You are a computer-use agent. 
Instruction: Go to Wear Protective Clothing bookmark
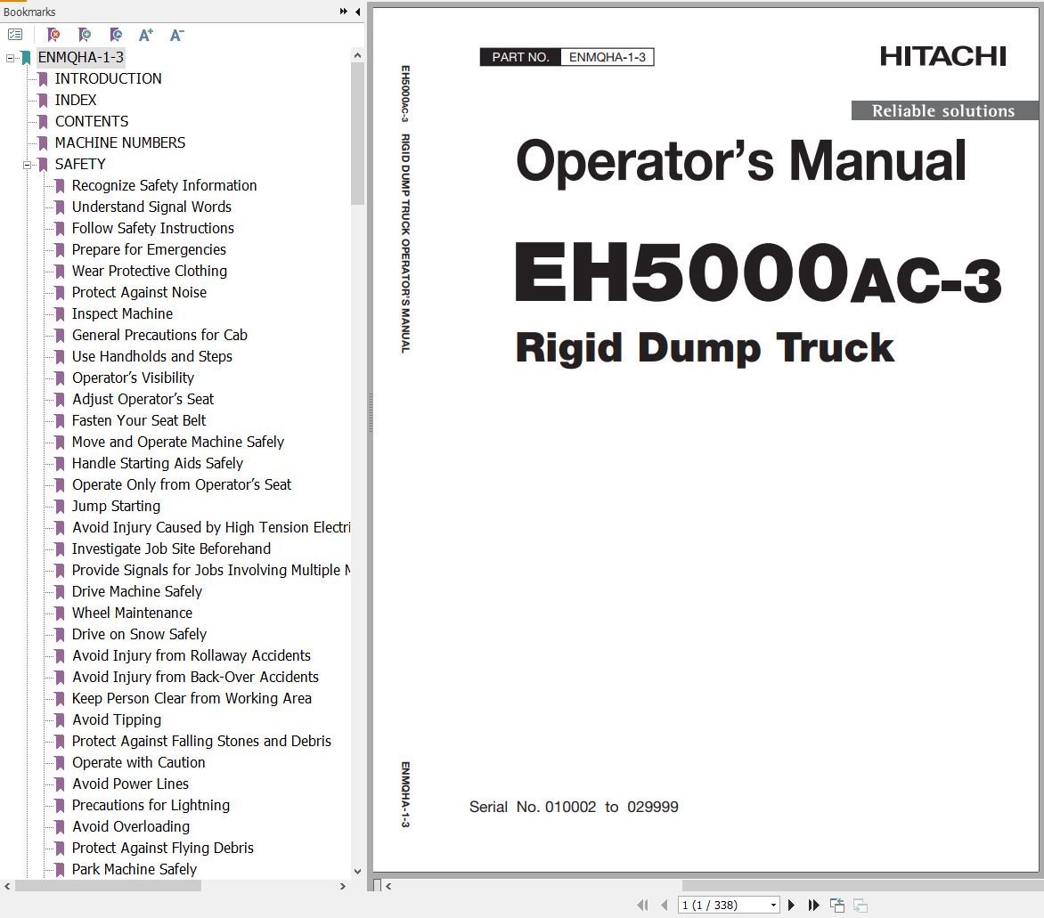coord(149,271)
